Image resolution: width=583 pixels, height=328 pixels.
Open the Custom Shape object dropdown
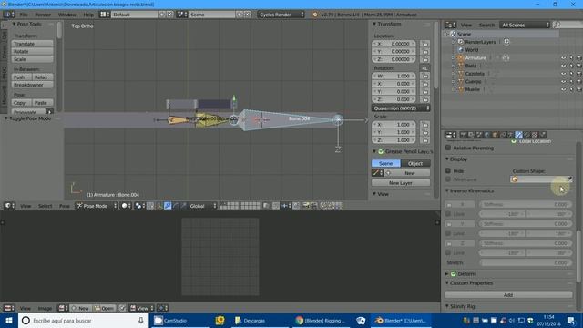[541, 179]
